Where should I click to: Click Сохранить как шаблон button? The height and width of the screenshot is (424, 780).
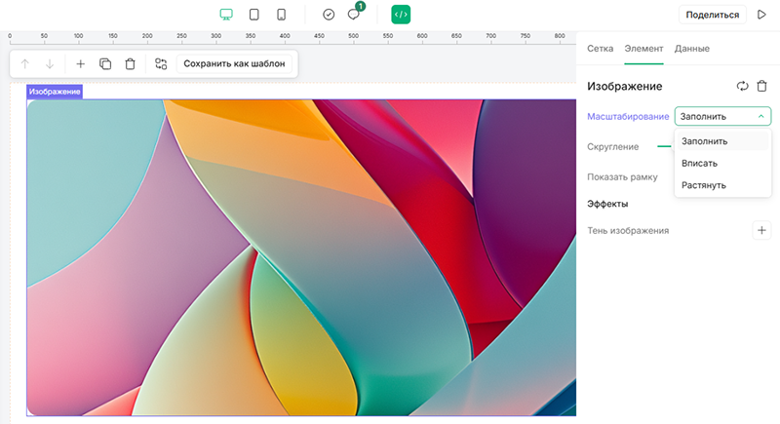tap(234, 64)
